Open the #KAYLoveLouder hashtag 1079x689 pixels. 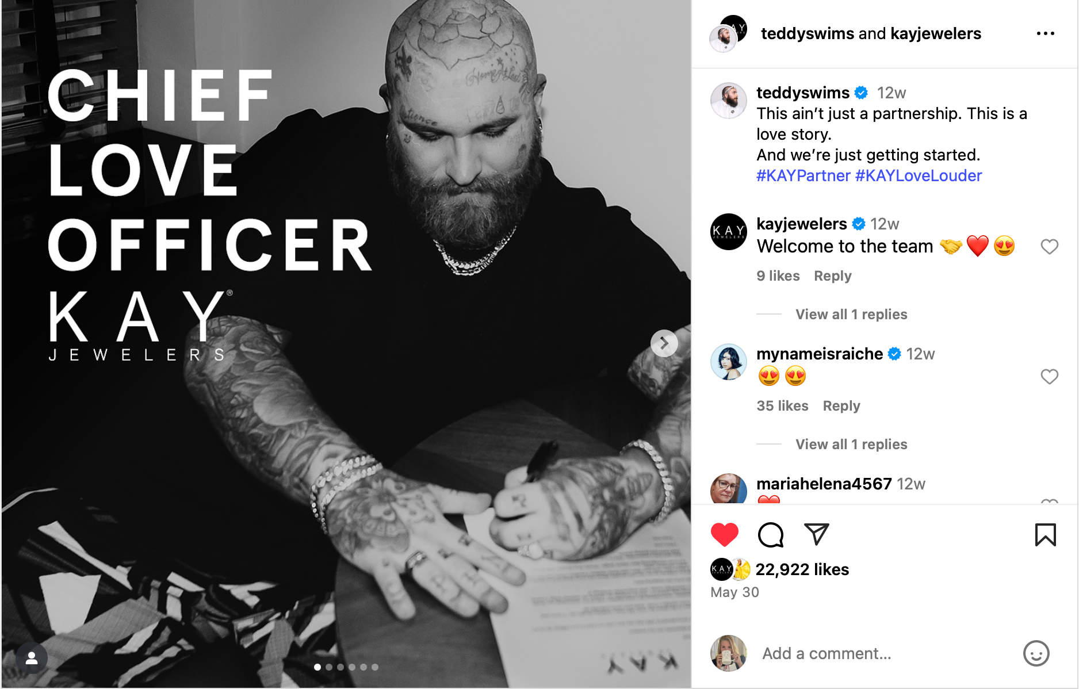[919, 175]
